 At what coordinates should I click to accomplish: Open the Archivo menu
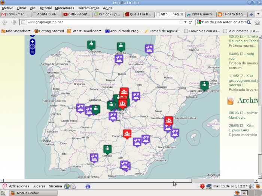tap(7, 8)
